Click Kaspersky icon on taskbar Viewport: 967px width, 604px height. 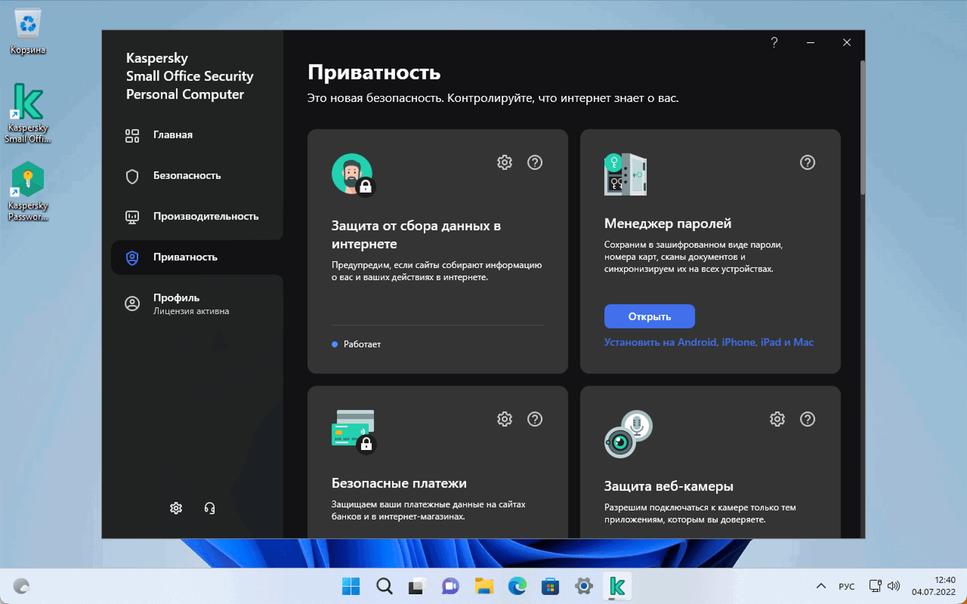617,586
